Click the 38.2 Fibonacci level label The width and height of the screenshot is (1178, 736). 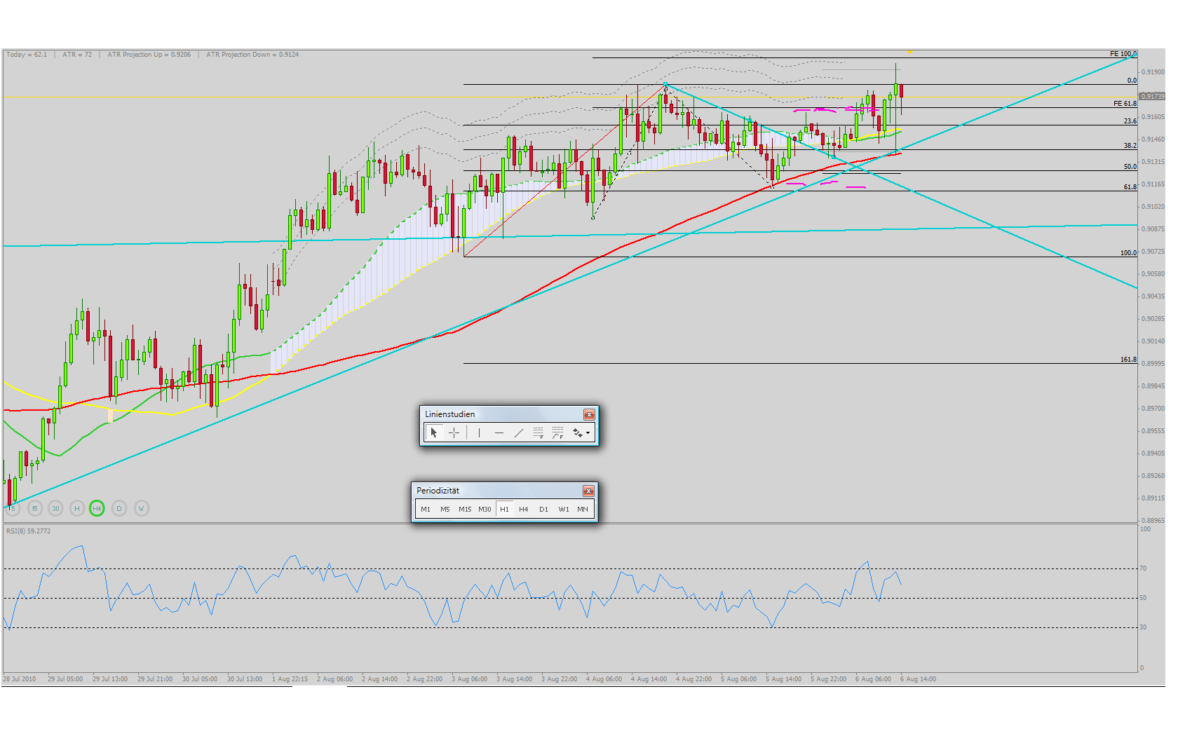pos(1130,146)
